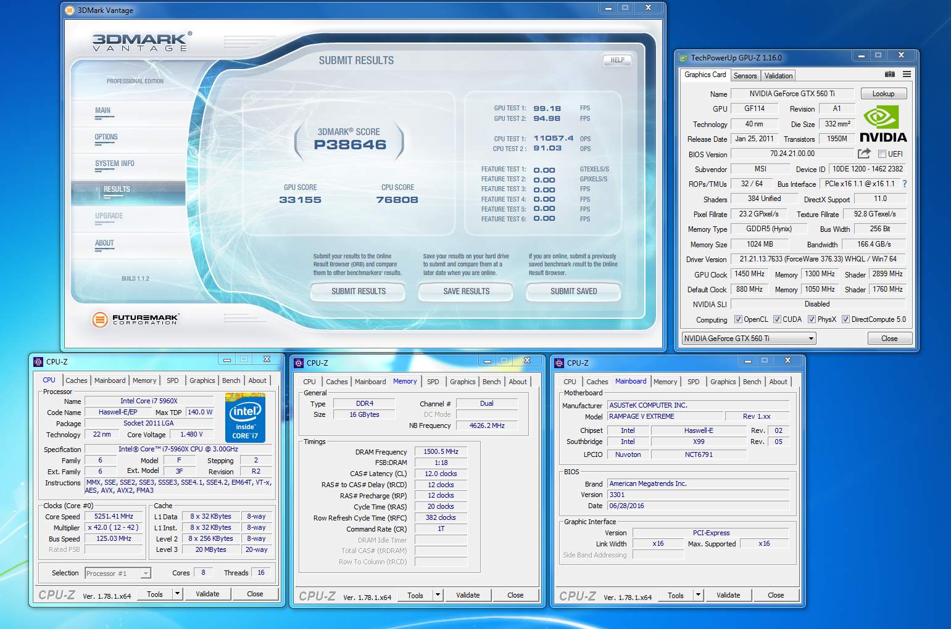Open the Caches tab in CPU-Z CPU window
The width and height of the screenshot is (951, 629).
(77, 380)
